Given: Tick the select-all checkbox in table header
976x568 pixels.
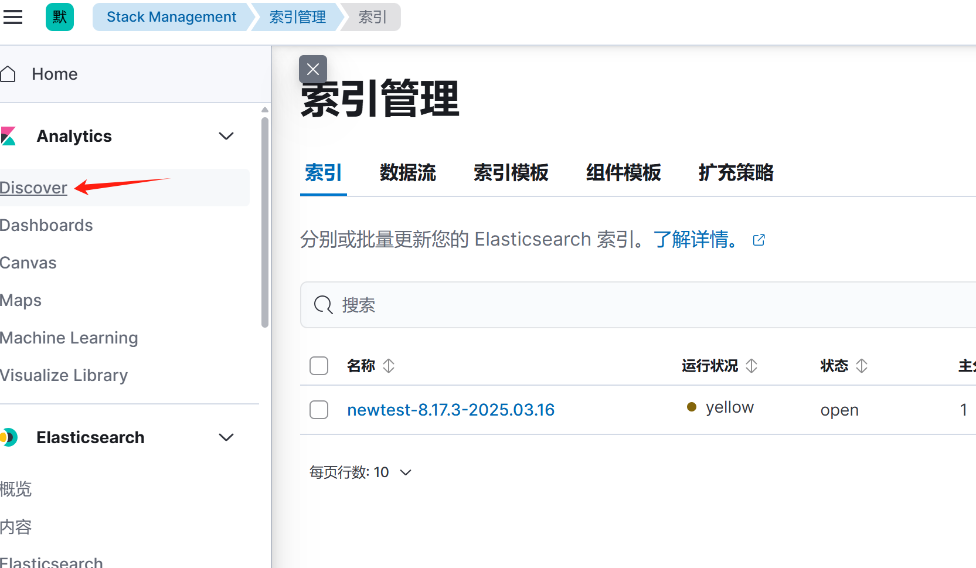Looking at the screenshot, I should (319, 366).
